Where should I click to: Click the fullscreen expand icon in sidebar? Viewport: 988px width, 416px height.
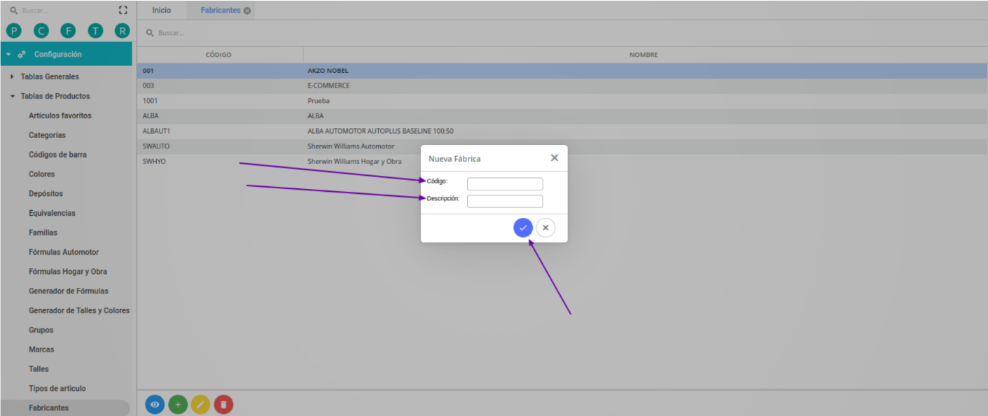123,11
